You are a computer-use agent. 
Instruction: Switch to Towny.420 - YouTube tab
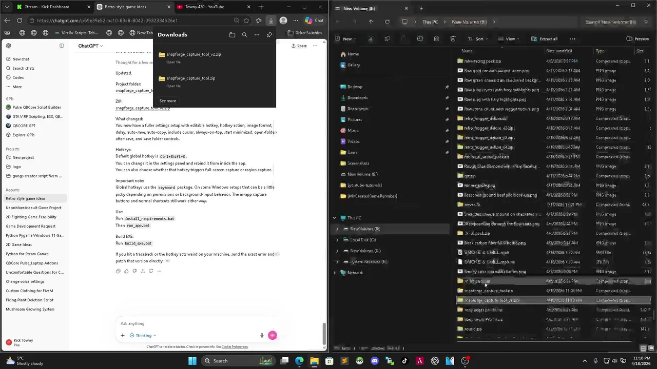213,7
